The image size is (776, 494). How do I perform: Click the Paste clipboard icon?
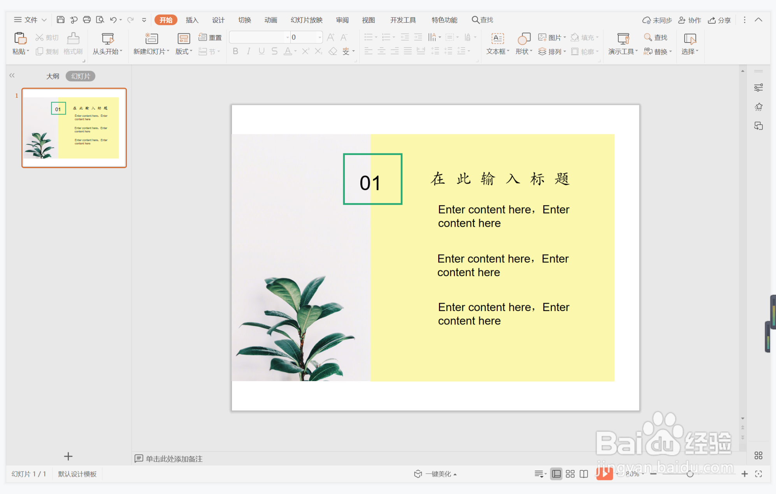point(20,39)
